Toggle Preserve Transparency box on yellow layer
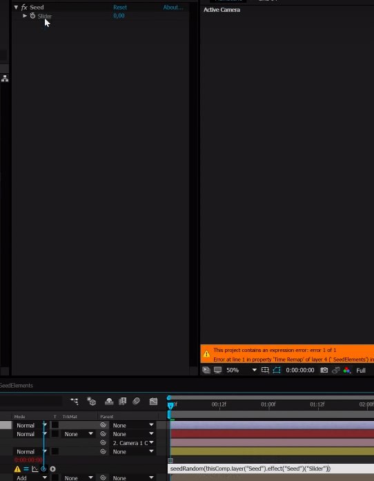Image resolution: width=374 pixels, height=481 pixels. coord(55,451)
